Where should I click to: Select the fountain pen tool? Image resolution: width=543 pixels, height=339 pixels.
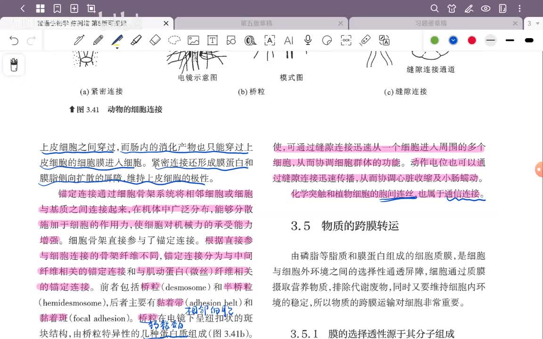click(x=79, y=40)
